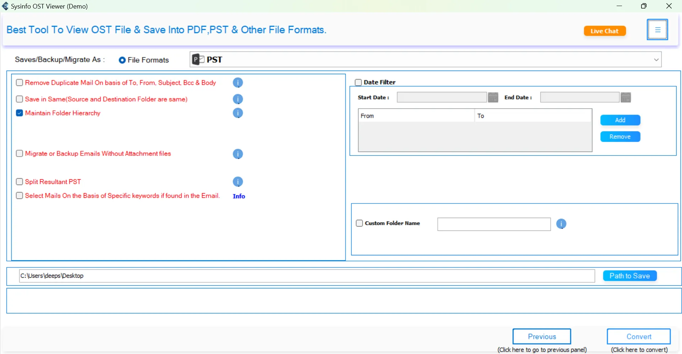Click the Add date range button

pos(620,120)
